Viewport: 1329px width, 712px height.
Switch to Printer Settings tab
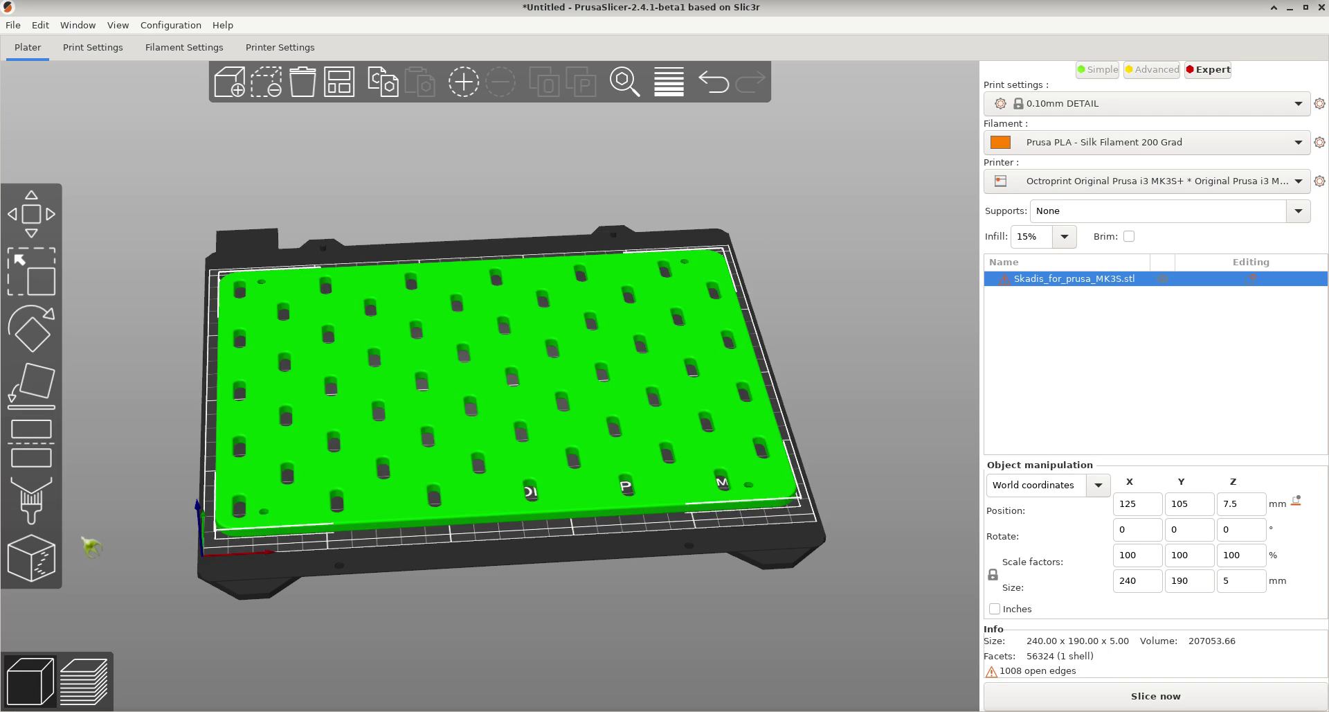coord(280,47)
